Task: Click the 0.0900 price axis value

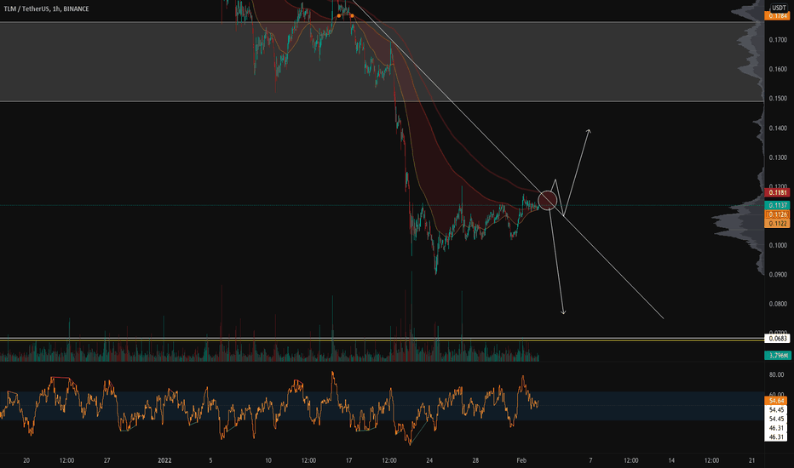Action: click(778, 274)
